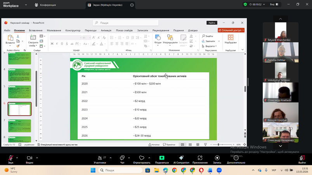The width and height of the screenshot is (312, 175).
Task: Open the Участники participants panel
Action: (100, 158)
